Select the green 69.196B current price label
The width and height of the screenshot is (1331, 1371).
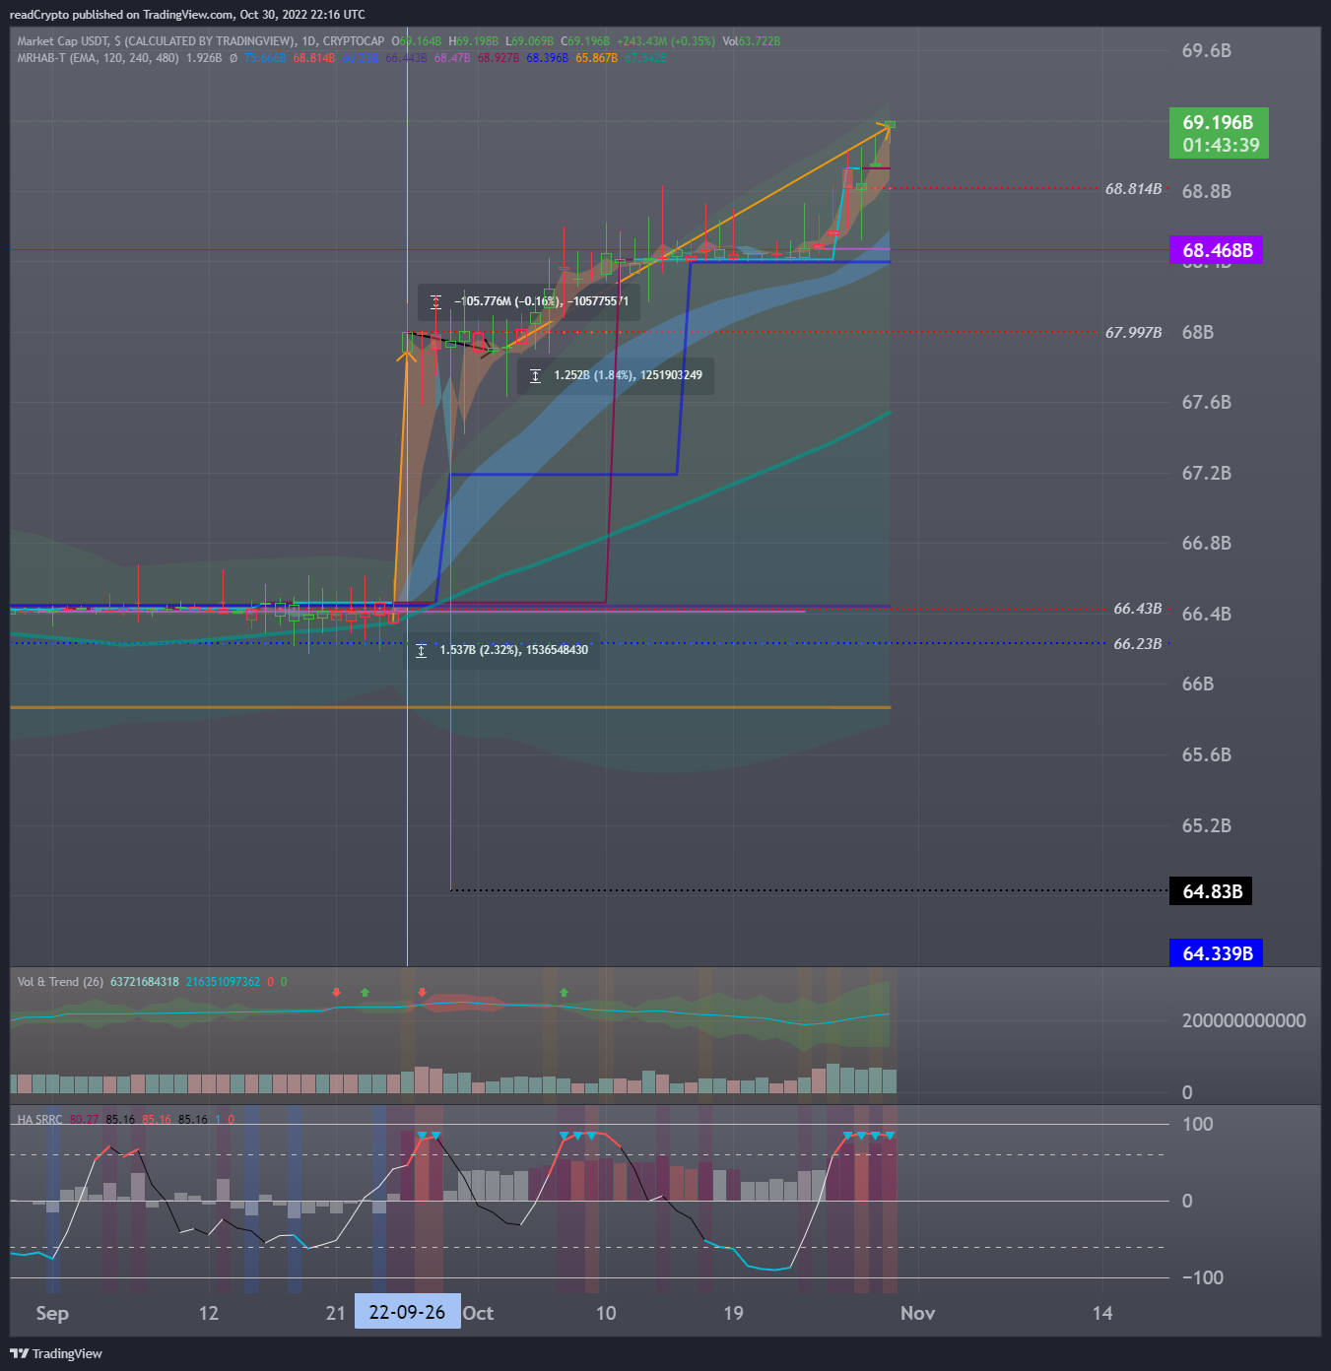pyautogui.click(x=1219, y=133)
